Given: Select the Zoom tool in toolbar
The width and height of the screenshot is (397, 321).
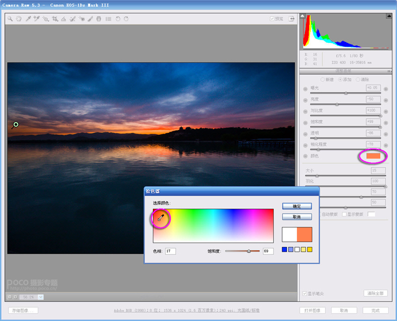Looking at the screenshot, I should coord(10,19).
